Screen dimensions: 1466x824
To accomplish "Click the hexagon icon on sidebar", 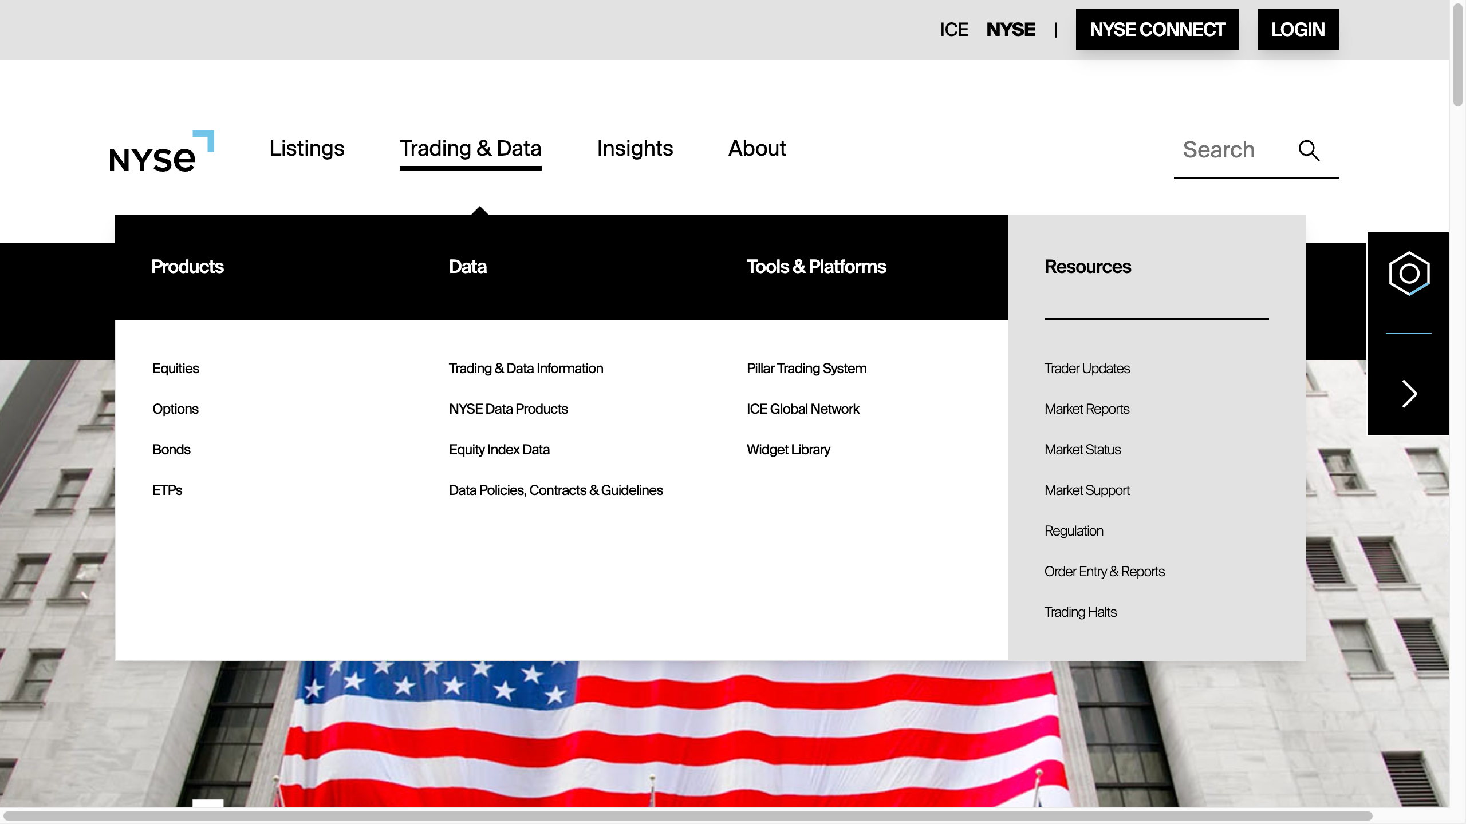I will click(1409, 274).
